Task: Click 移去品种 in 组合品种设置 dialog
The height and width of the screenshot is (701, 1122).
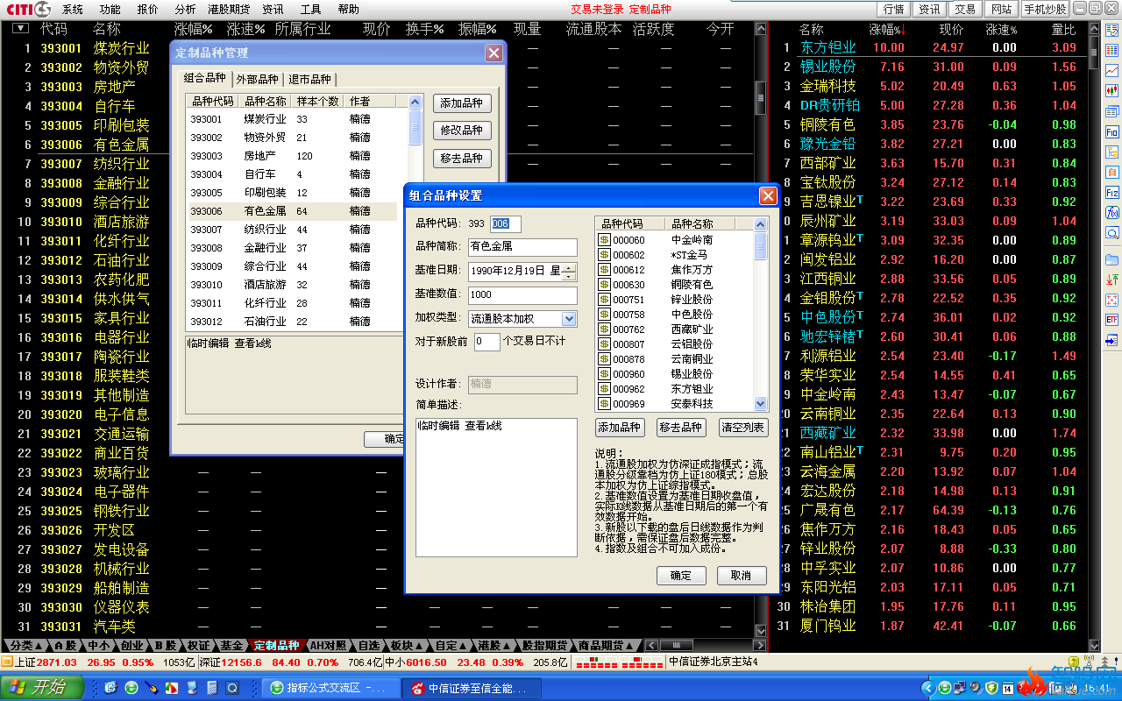Action: tap(681, 428)
